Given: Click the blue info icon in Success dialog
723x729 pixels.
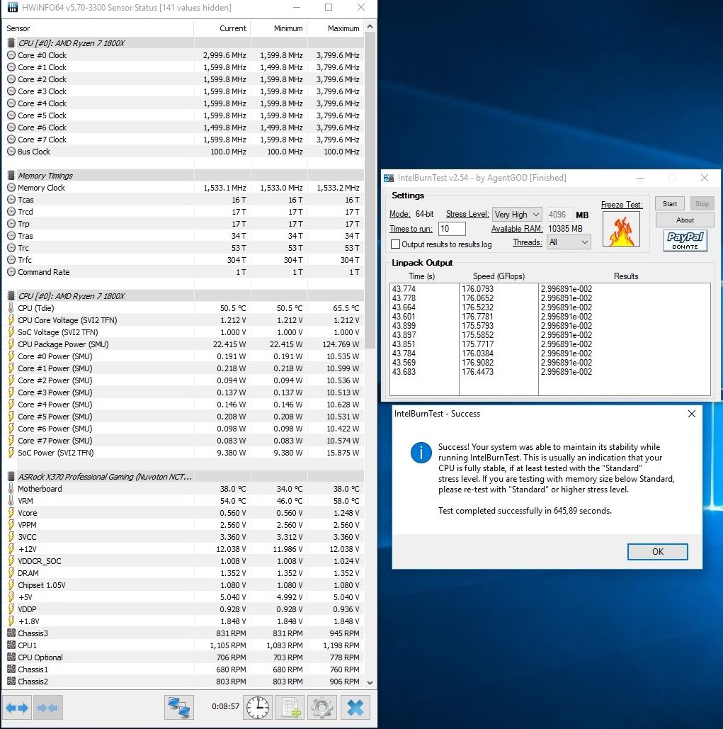Looking at the screenshot, I should click(421, 453).
